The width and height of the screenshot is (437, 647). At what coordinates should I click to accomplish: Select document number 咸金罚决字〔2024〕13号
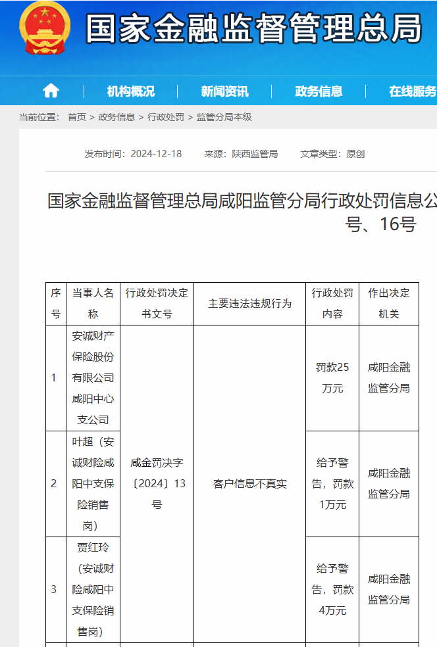[x=157, y=483]
